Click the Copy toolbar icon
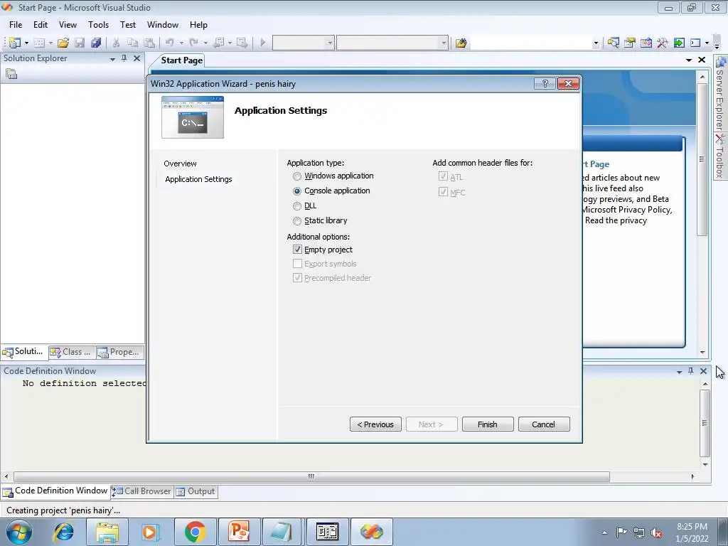The image size is (728, 546). point(132,43)
